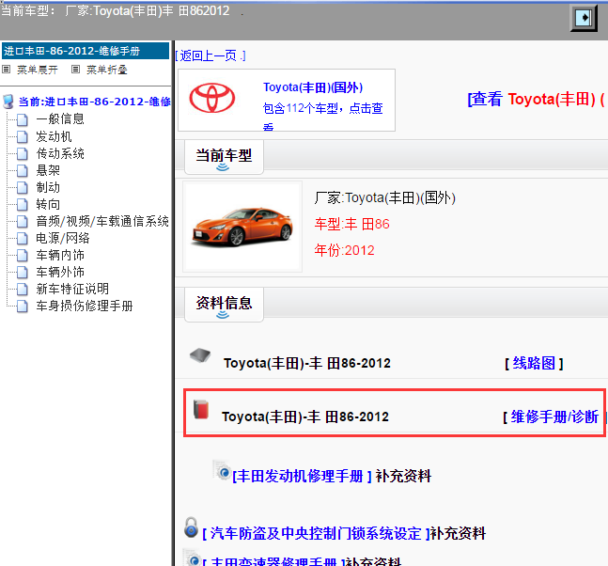Collapse the 当前车型 section chevron

click(x=223, y=167)
